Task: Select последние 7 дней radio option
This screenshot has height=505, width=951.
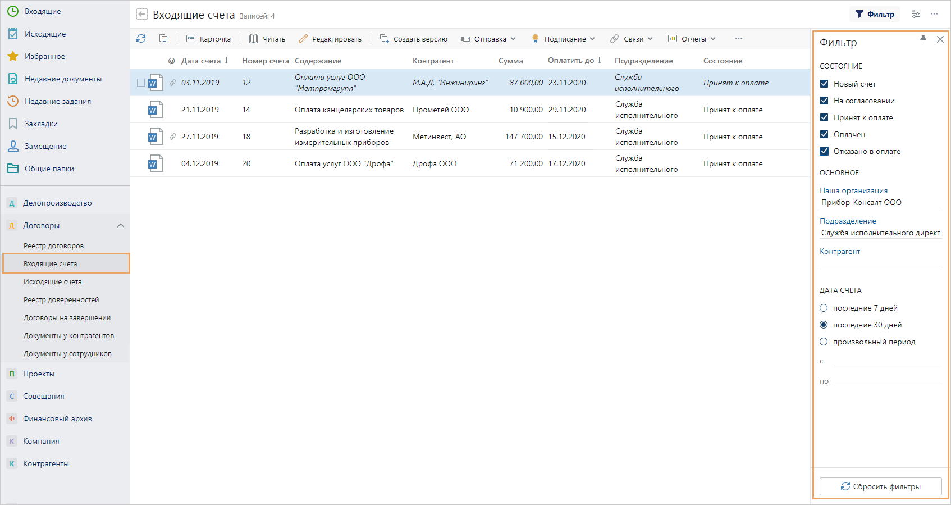Action: coord(824,308)
